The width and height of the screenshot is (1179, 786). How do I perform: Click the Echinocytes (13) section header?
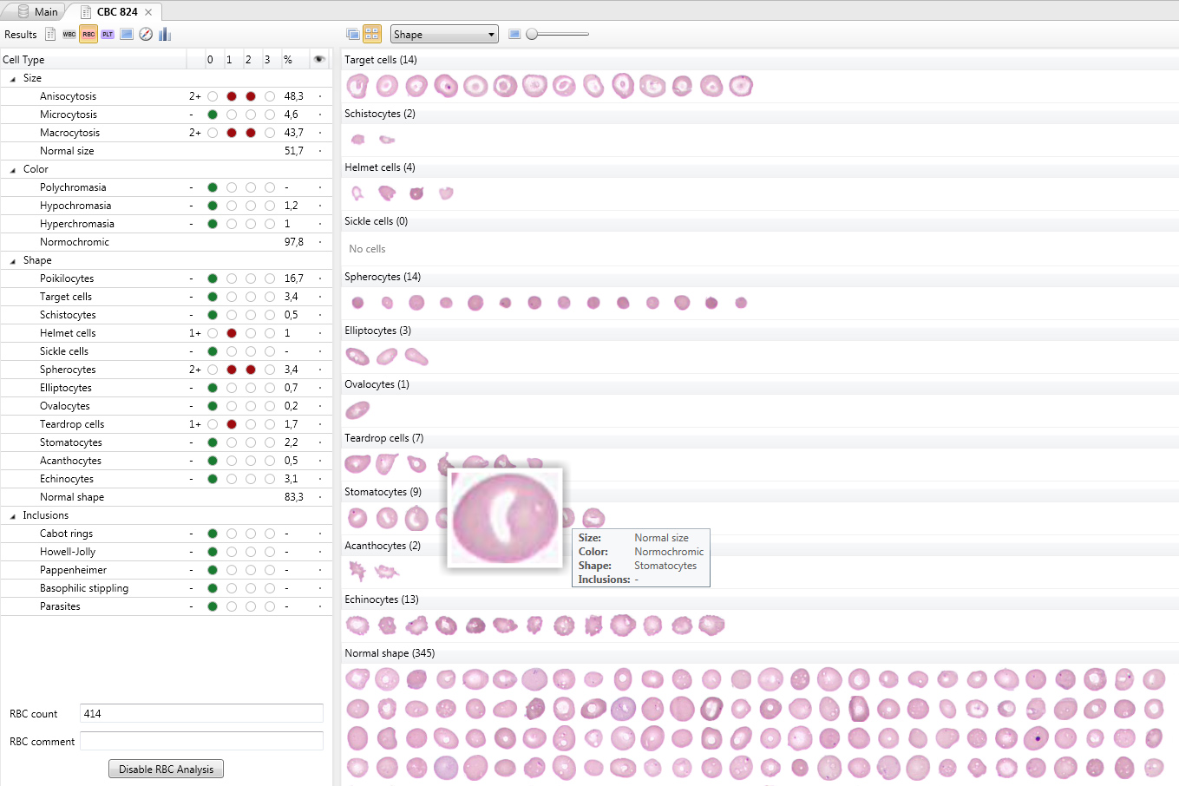pyautogui.click(x=382, y=599)
